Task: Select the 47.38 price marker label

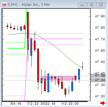Action: [x=98, y=75]
